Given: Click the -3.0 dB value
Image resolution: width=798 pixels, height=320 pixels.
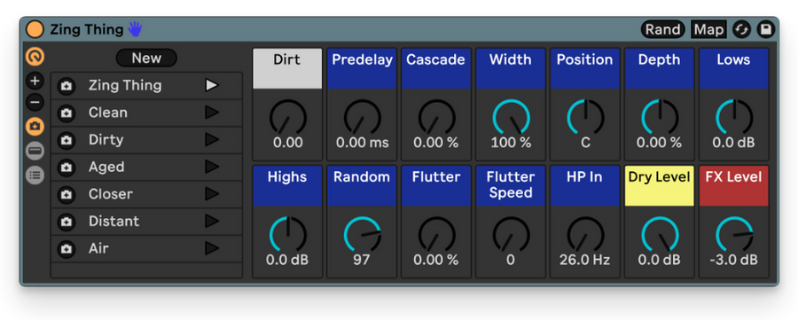Looking at the screenshot, I should click(x=733, y=260).
